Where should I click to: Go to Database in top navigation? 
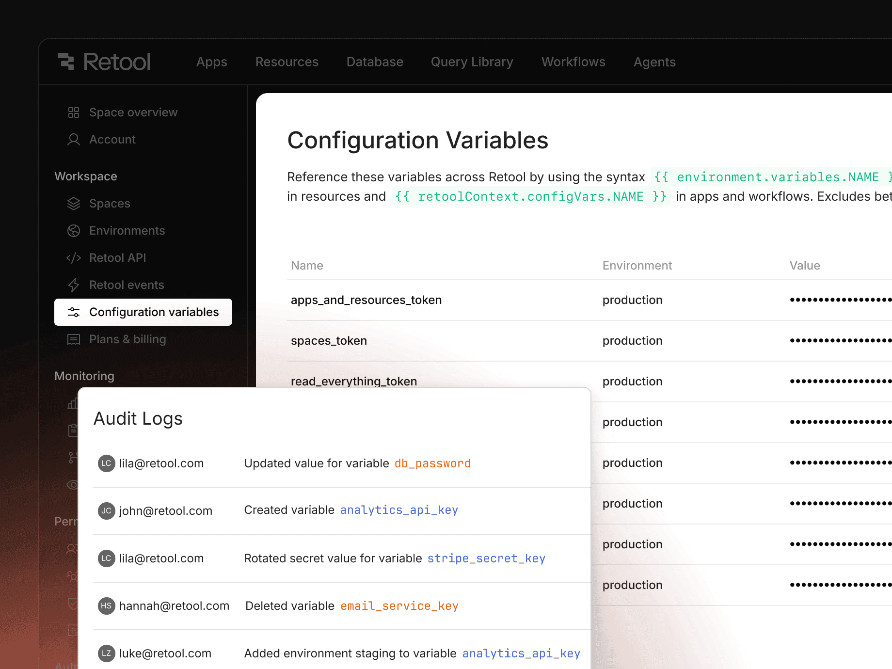pos(375,62)
